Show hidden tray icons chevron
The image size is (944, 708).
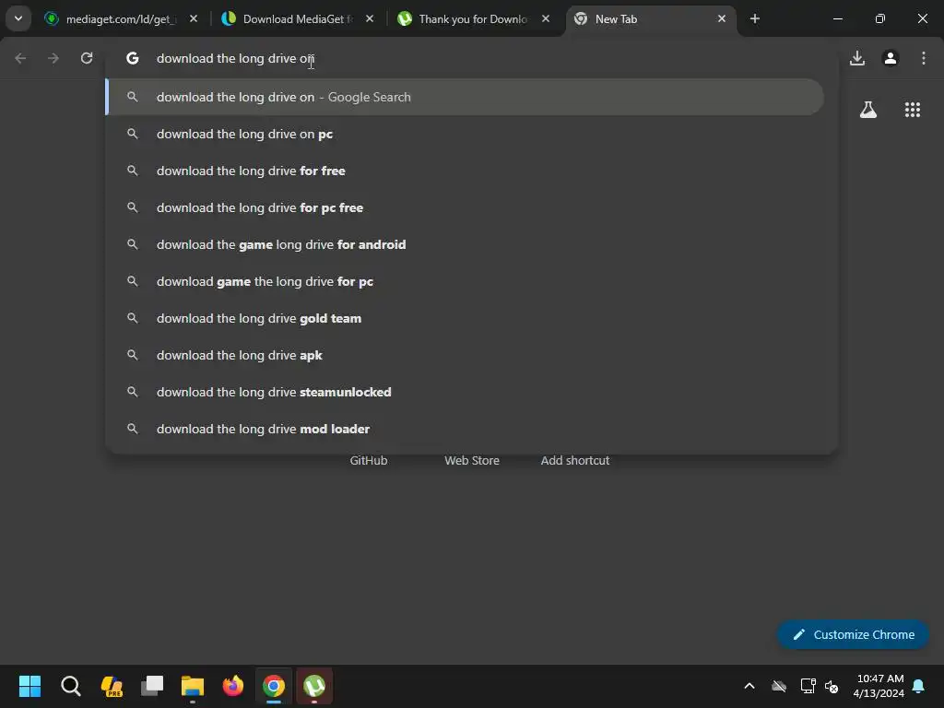pyautogui.click(x=749, y=686)
